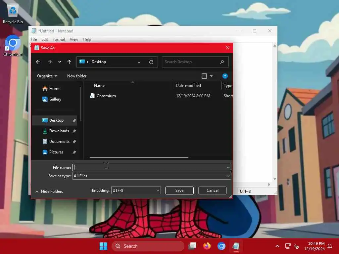Open the Save as type dropdown

(152, 176)
